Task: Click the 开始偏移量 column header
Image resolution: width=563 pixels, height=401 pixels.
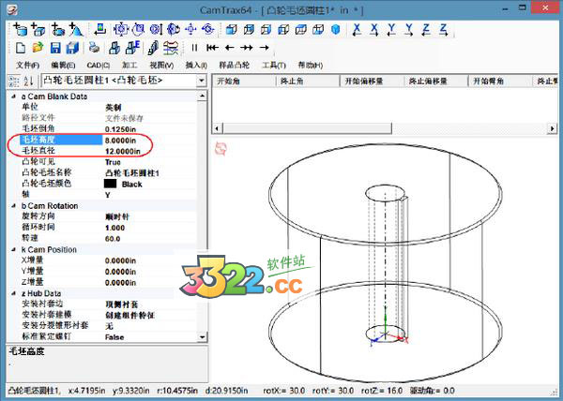Action: point(373,82)
